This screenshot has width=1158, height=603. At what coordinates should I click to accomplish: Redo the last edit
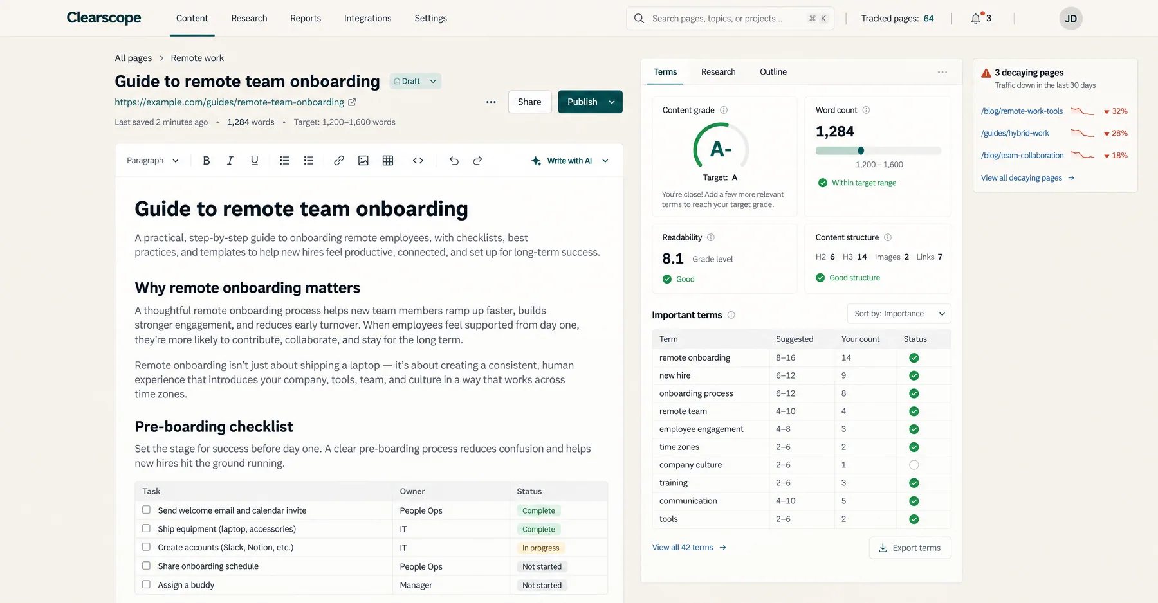477,161
